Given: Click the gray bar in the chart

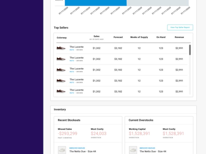Looking at the screenshot, I should point(158,3).
